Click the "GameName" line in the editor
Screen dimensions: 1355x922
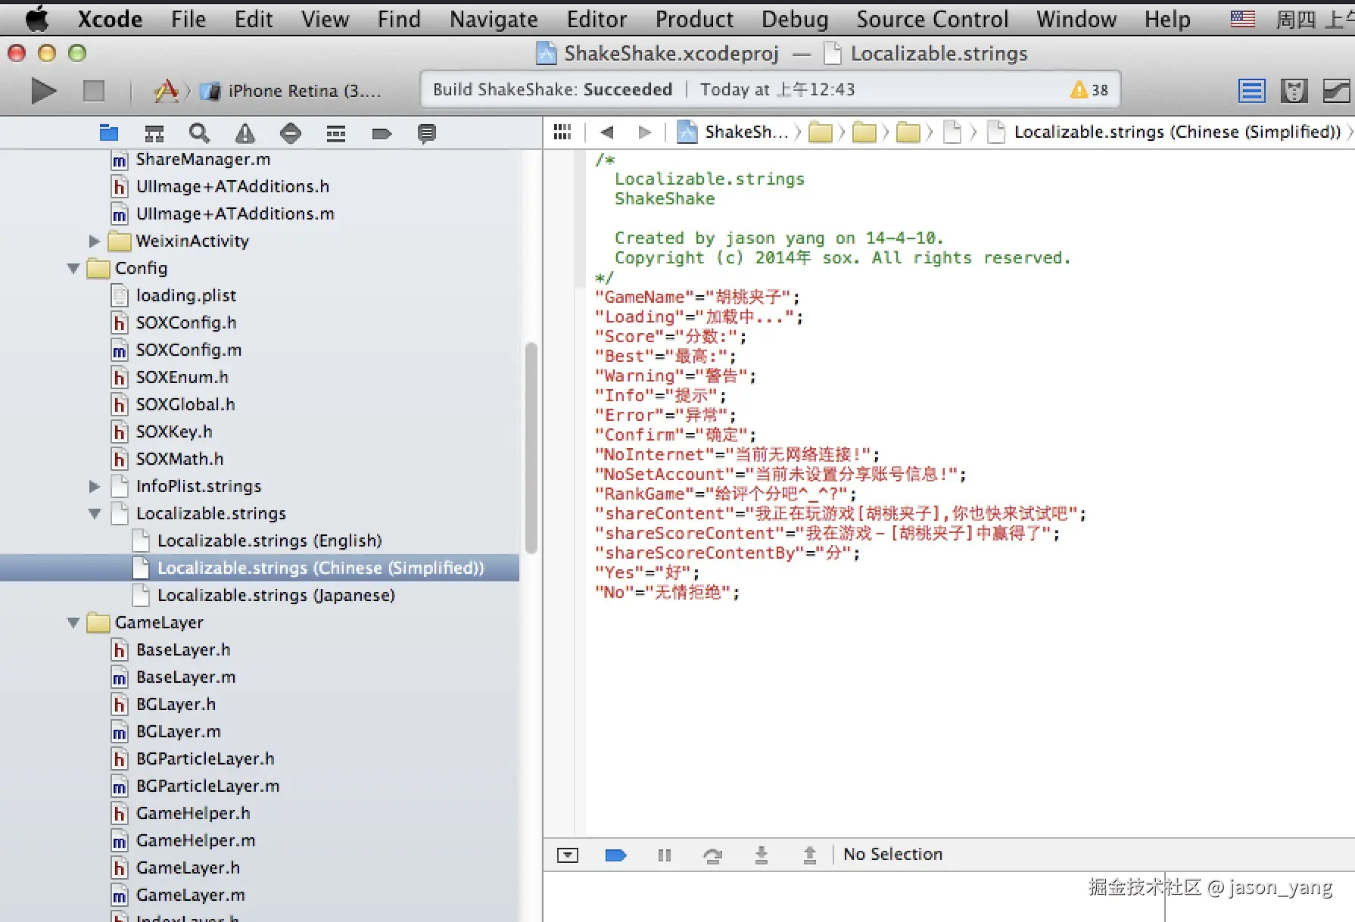pos(697,297)
